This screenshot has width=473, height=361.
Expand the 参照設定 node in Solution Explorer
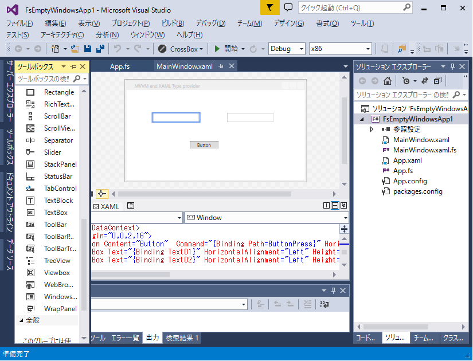coord(372,130)
